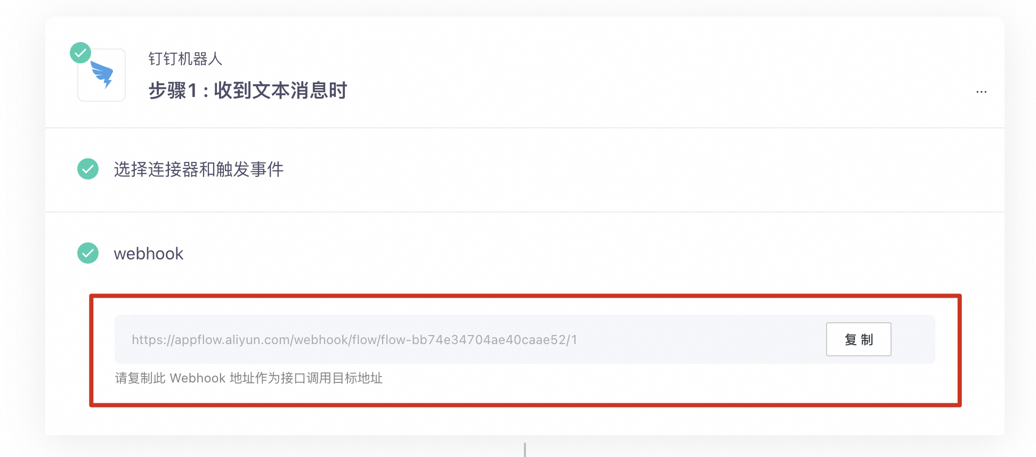The height and width of the screenshot is (457, 1036).
Task: Click the https://appflow.aliyun.com part of URL
Action: (x=211, y=340)
